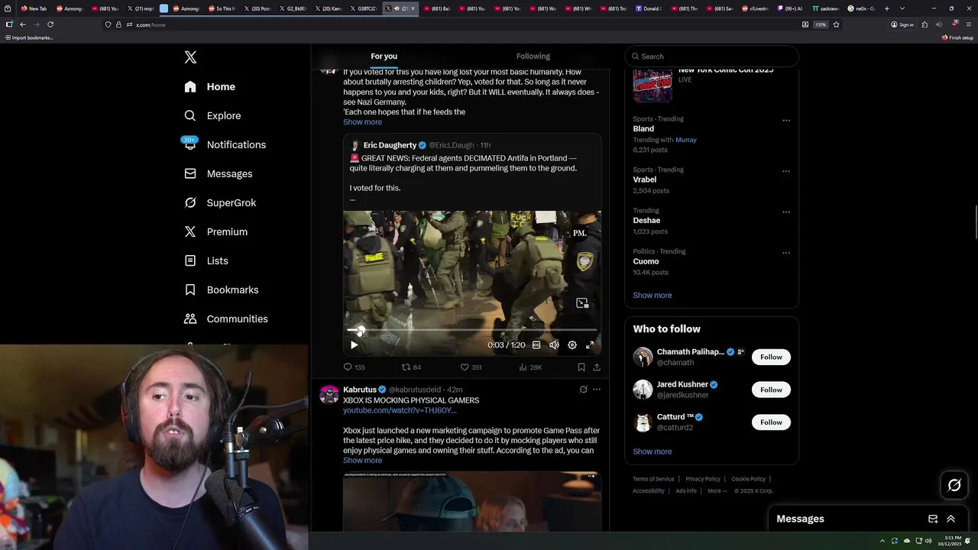
Task: Compose new message in Messages drawer
Action: [933, 519]
